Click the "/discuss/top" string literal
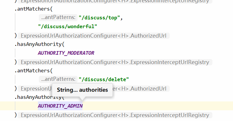Viewport: 233px width, 121px height. click(x=99, y=18)
